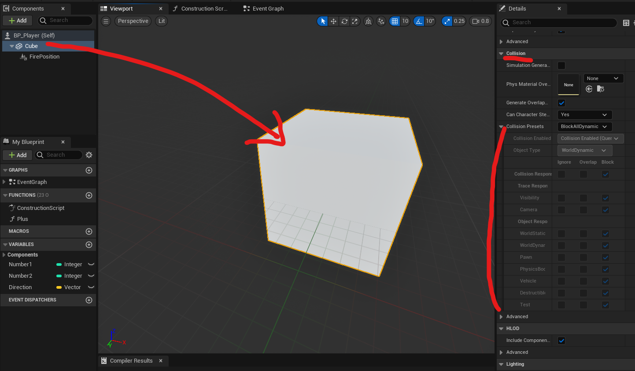
Task: Activate the rotate tool in viewport
Action: [x=344, y=21]
